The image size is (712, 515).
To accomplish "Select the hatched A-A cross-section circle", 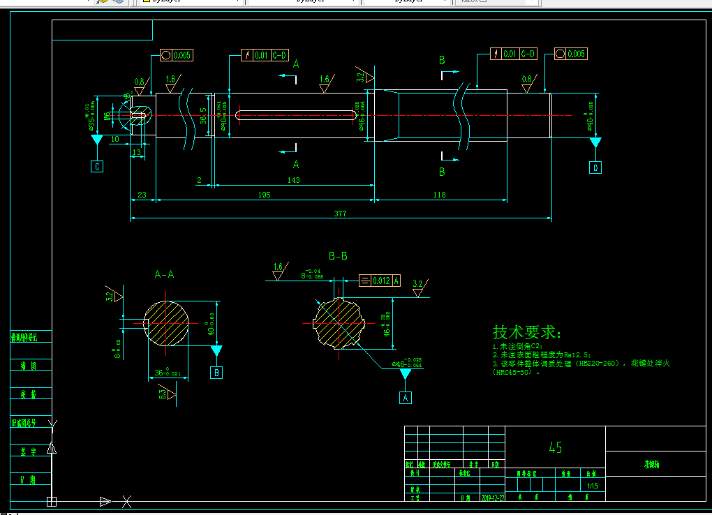I will click(x=166, y=323).
